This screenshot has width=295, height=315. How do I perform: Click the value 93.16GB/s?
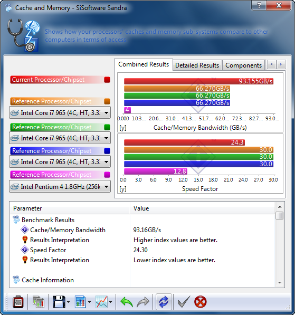pos(147,230)
